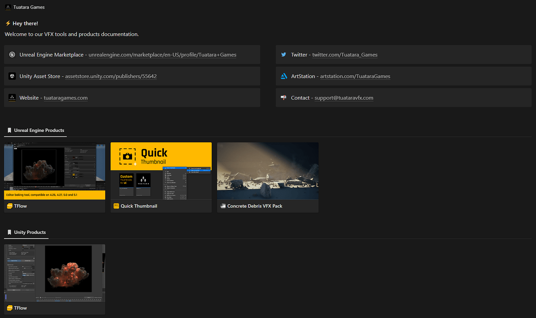Click the Twitter bird icon
536x318 pixels.
click(284, 54)
